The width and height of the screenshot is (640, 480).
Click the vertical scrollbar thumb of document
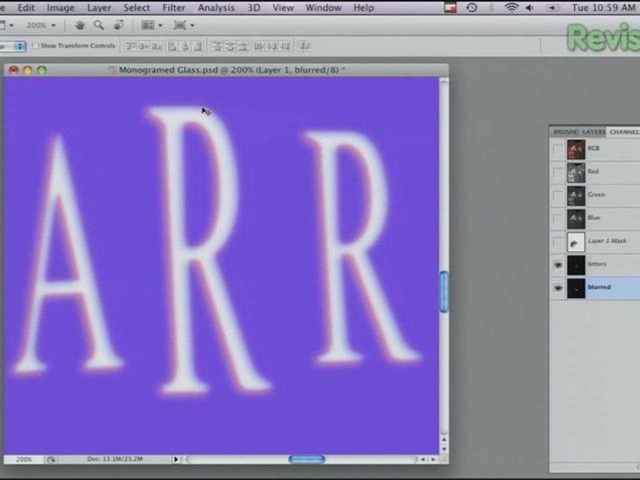pyautogui.click(x=444, y=291)
